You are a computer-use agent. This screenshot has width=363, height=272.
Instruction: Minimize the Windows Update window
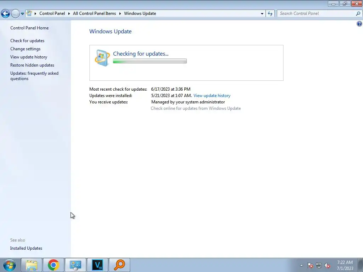click(x=333, y=4)
